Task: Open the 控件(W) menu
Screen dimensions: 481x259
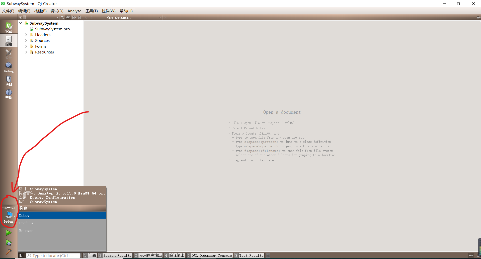Action: click(109, 11)
